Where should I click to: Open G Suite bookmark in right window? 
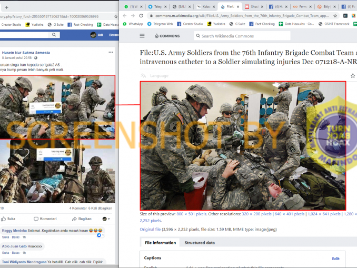(x=237, y=24)
